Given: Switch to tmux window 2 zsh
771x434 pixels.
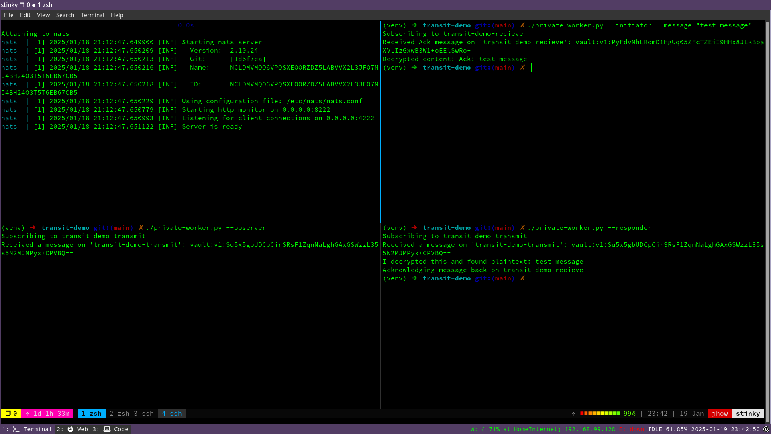Looking at the screenshot, I should click(120, 413).
